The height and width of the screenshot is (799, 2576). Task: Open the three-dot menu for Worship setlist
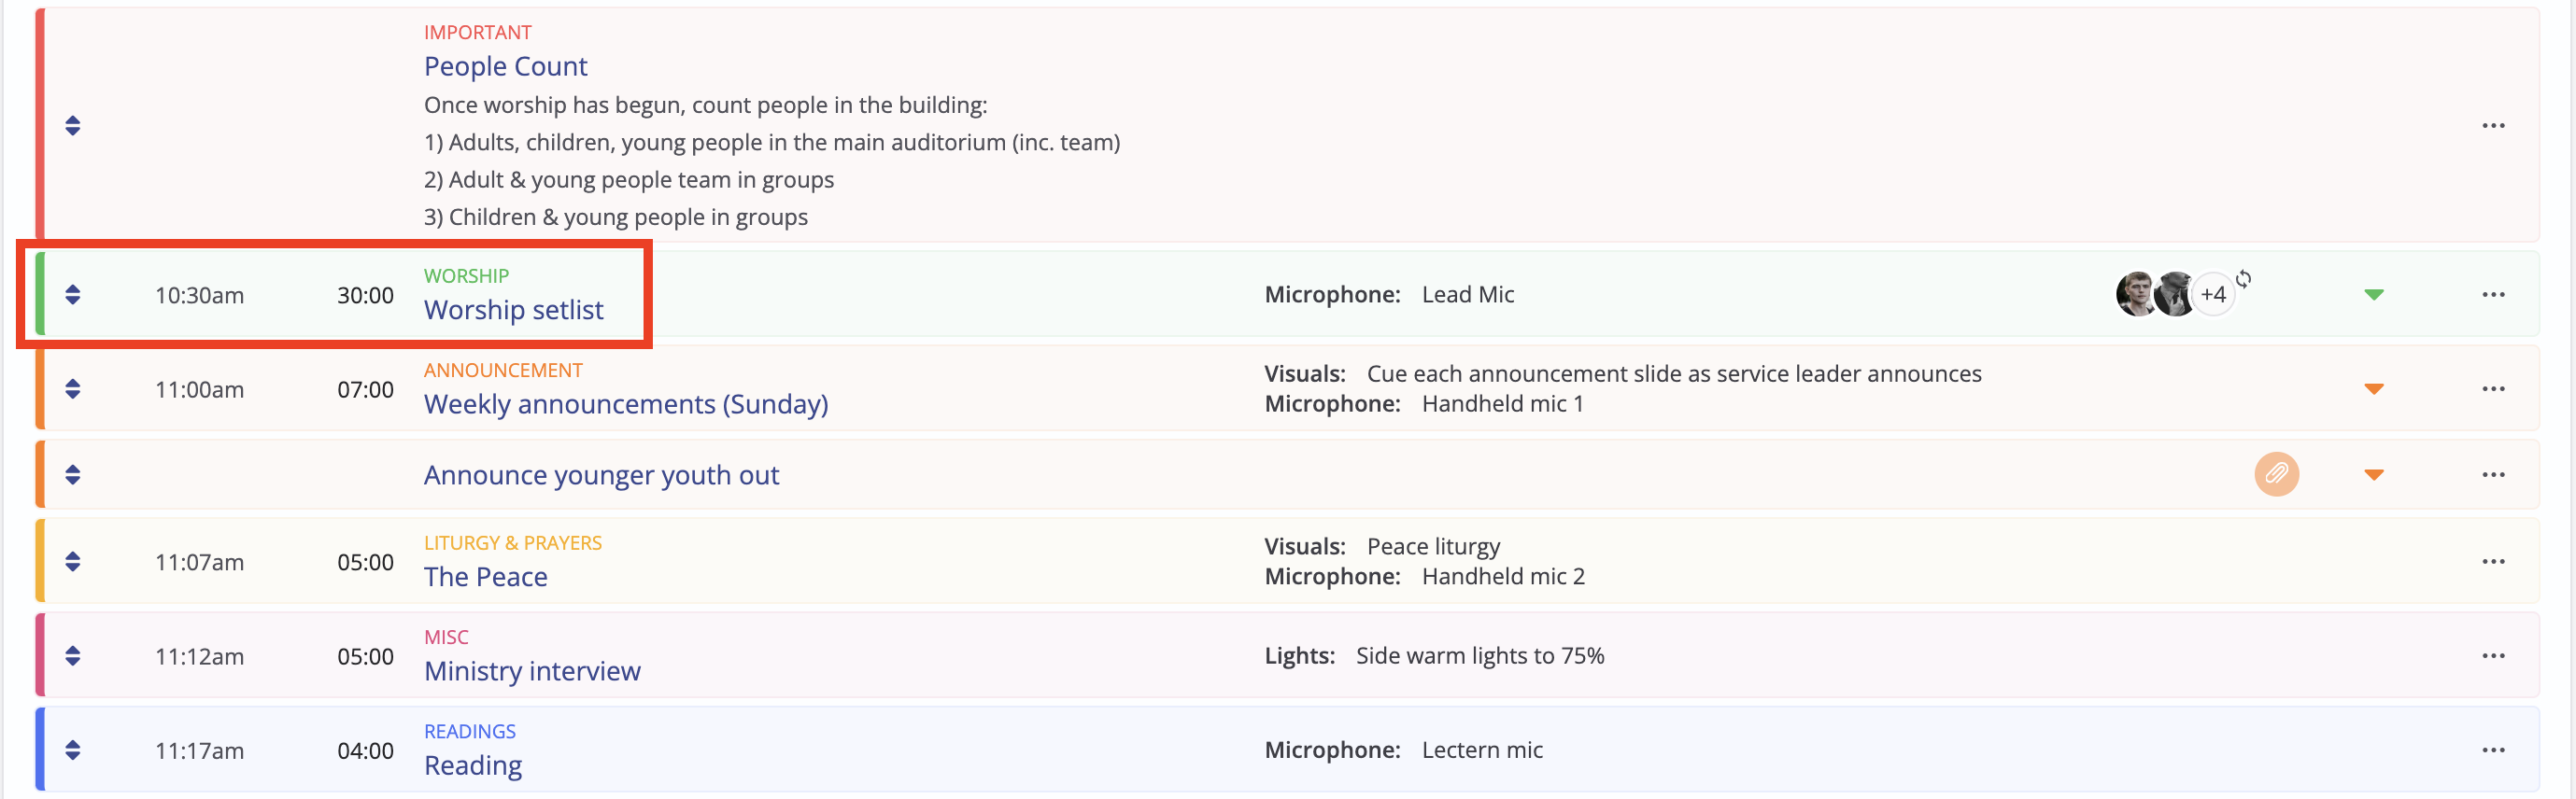[2493, 295]
